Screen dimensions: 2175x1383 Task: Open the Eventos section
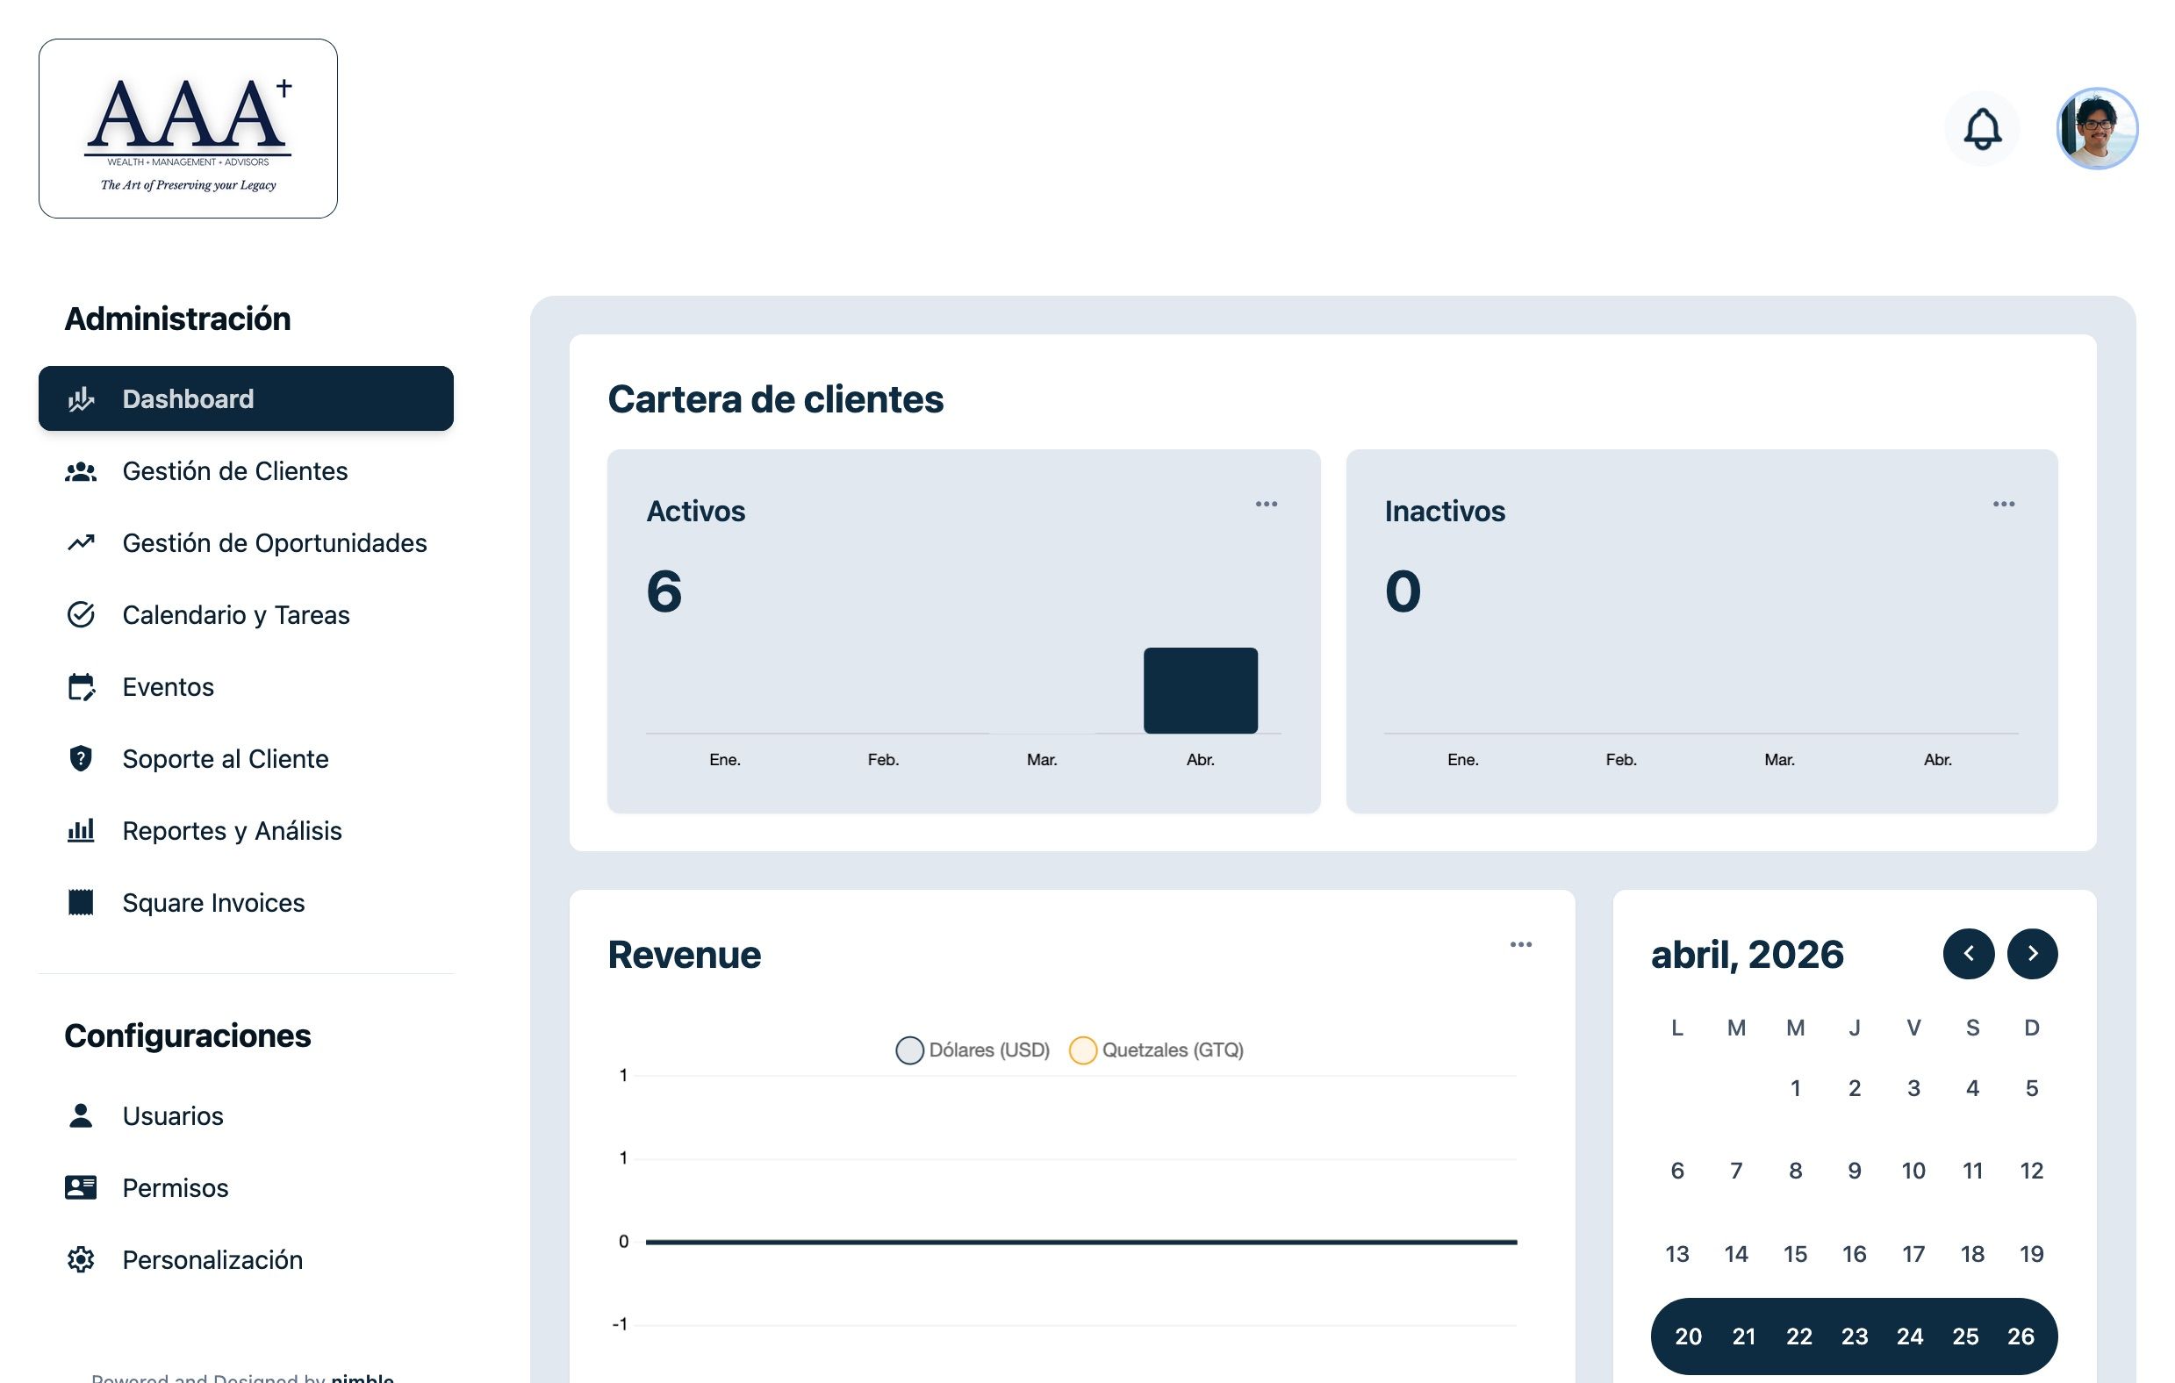coord(246,687)
